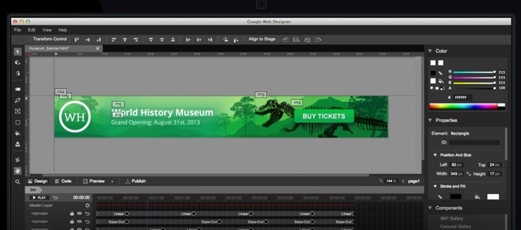The image size is (521, 230).
Task: Select the Pen tool
Action: pos(18,100)
